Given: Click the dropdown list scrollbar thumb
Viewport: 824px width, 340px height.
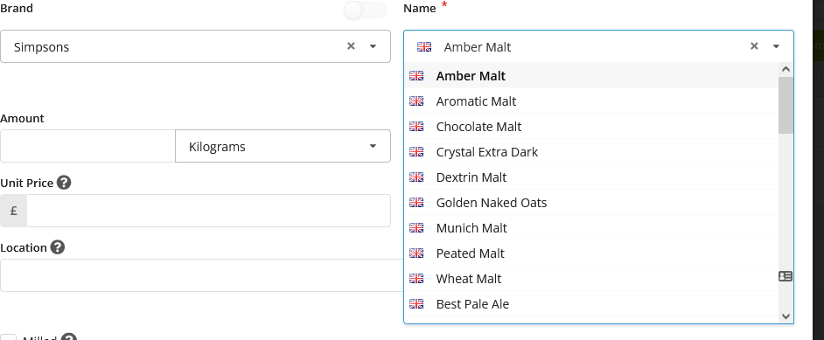Looking at the screenshot, I should (786, 105).
